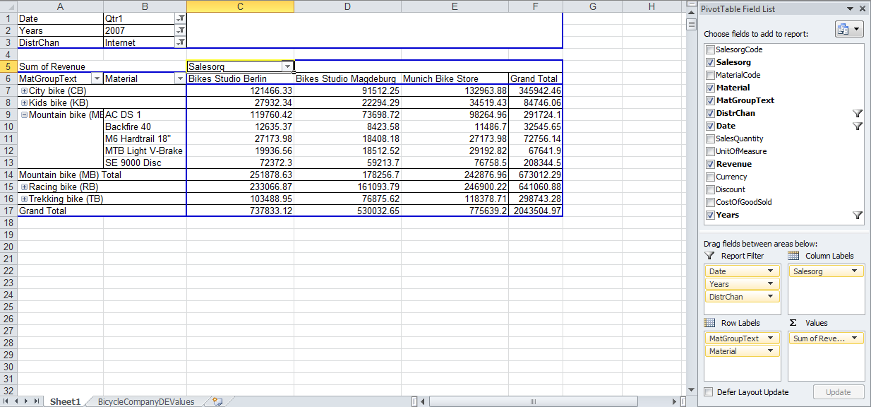Viewport: 871px width, 407px height.
Task: Go to previous sheet tab arrow
Action: click(17, 401)
